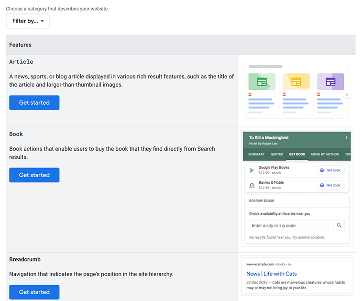The height and width of the screenshot is (301, 362).
Task: Click Get book for Barnes & Noble
Action: pyautogui.click(x=330, y=185)
